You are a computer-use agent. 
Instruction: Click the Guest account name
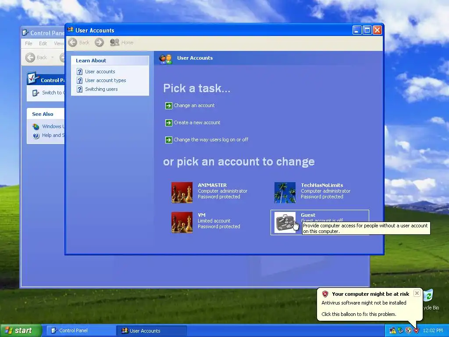click(x=308, y=215)
